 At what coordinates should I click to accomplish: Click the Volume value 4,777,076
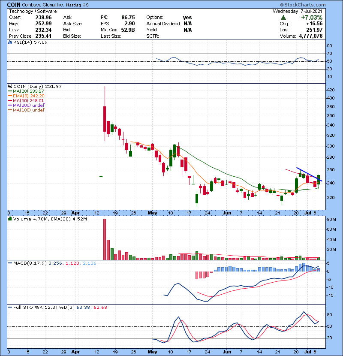point(311,36)
